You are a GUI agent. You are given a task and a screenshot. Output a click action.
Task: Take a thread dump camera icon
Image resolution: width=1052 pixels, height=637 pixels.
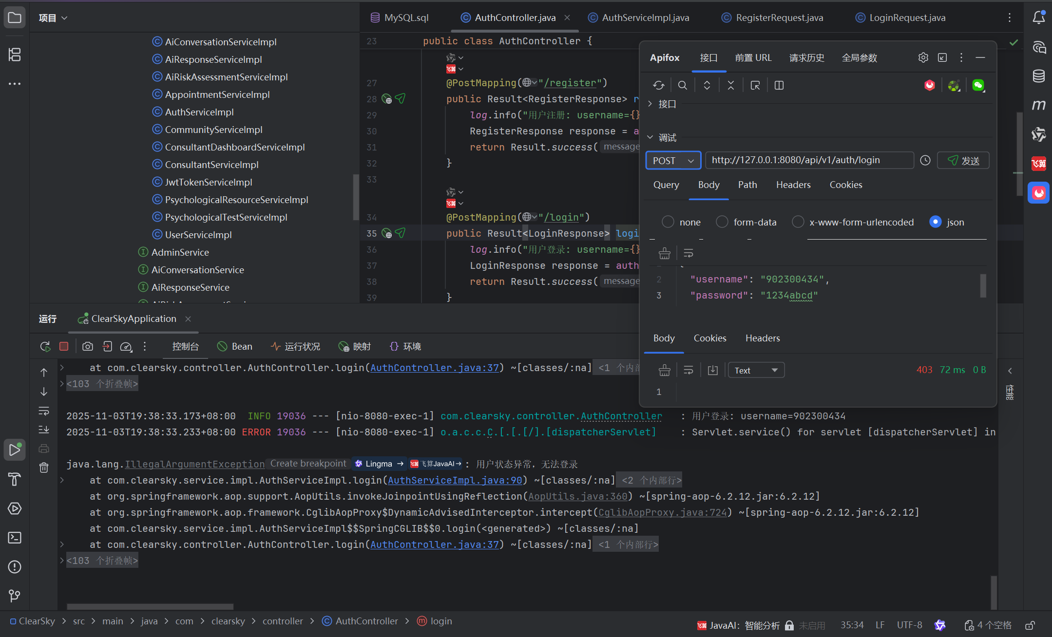point(88,346)
